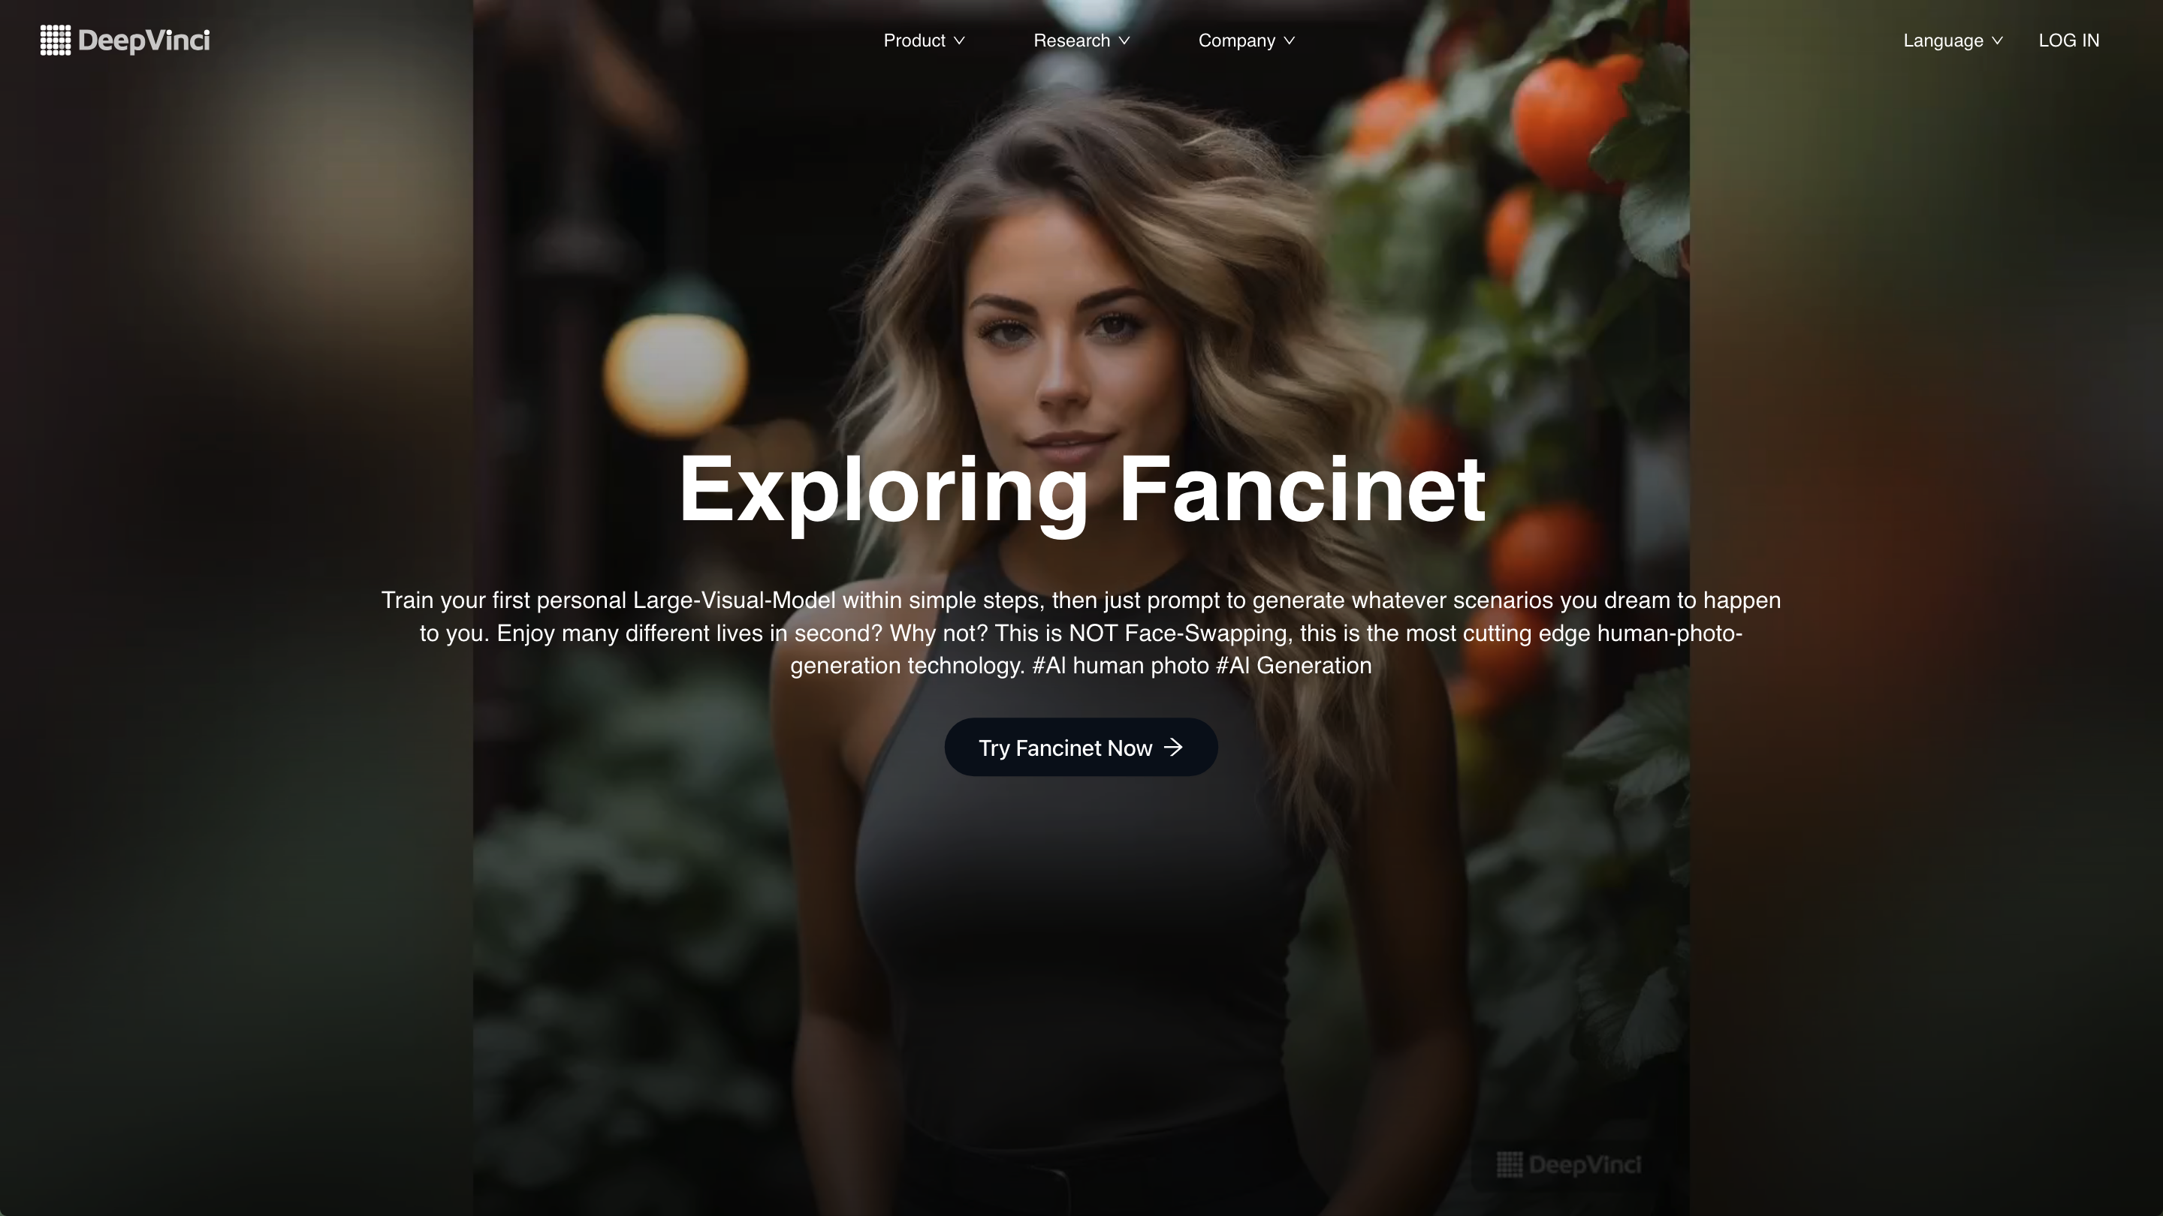Click the Try Fancinet Now button
This screenshot has width=2163, height=1216.
tap(1081, 747)
